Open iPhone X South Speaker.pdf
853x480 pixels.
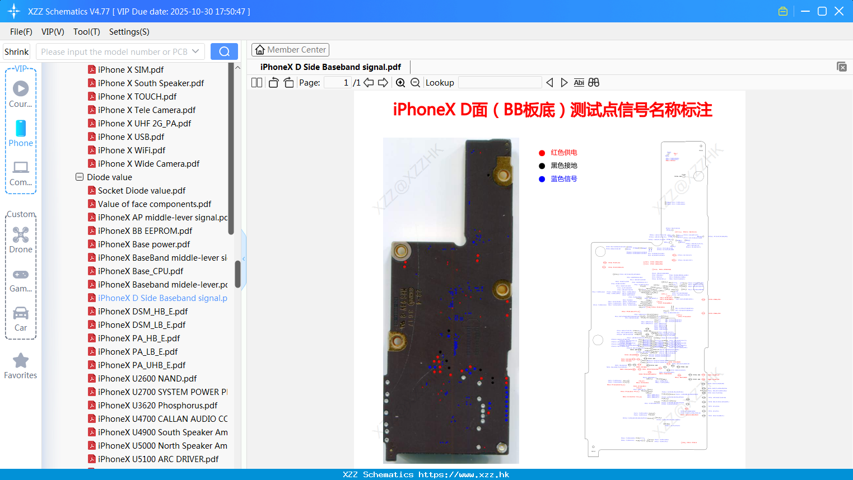click(151, 83)
